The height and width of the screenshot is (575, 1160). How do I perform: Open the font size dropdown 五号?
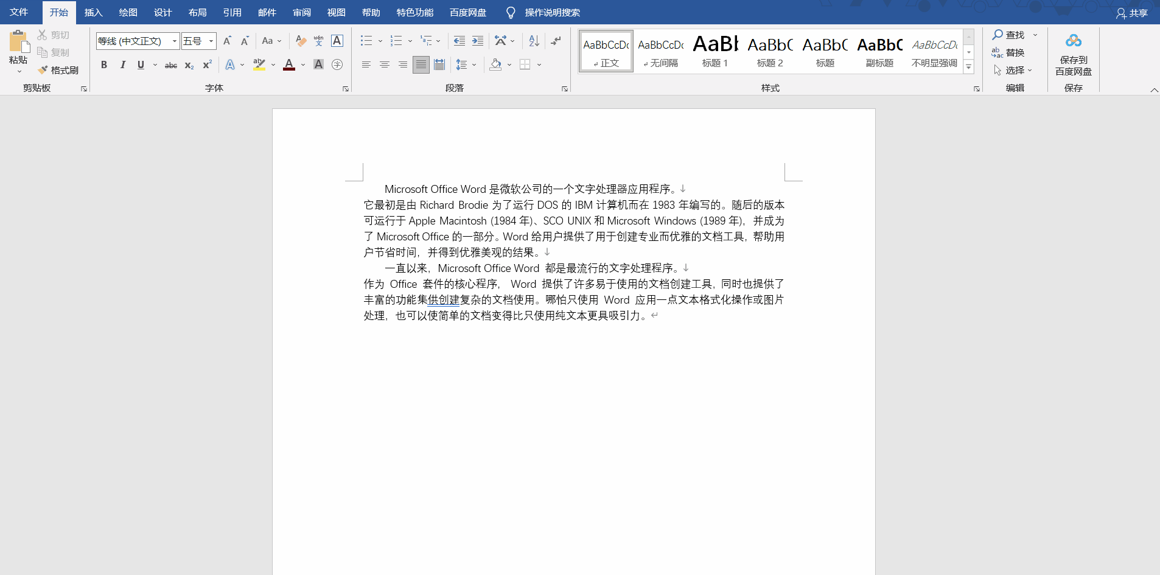[211, 41]
